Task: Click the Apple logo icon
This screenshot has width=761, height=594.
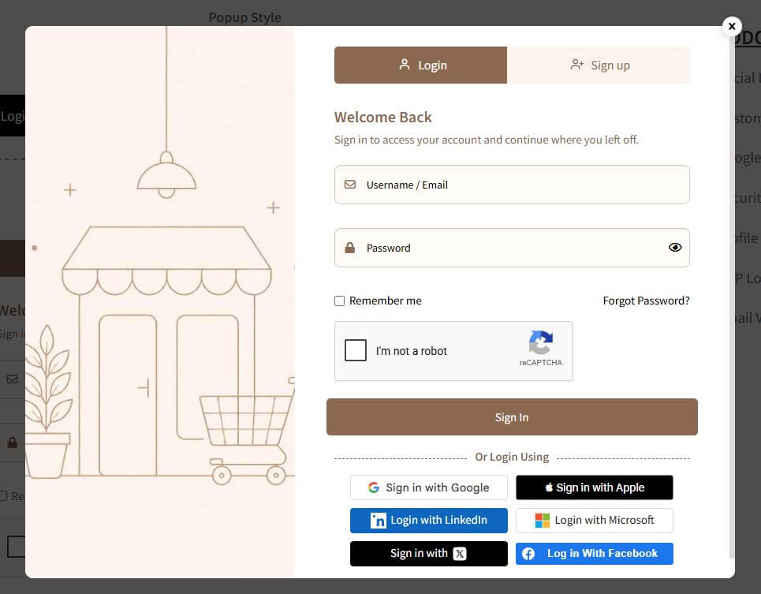Action: click(x=549, y=488)
